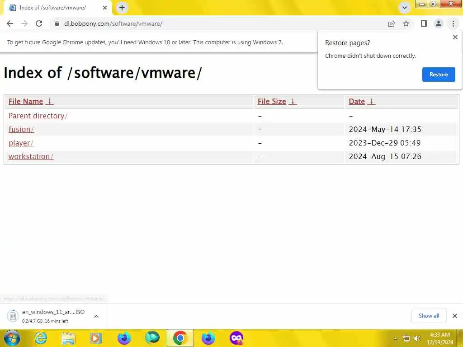Open the network status tray icon

pos(406,339)
